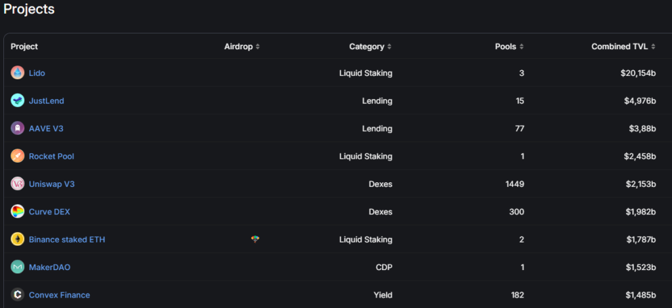The height and width of the screenshot is (308, 672).
Task: Click the MakerDAO logo icon
Action: (18, 267)
